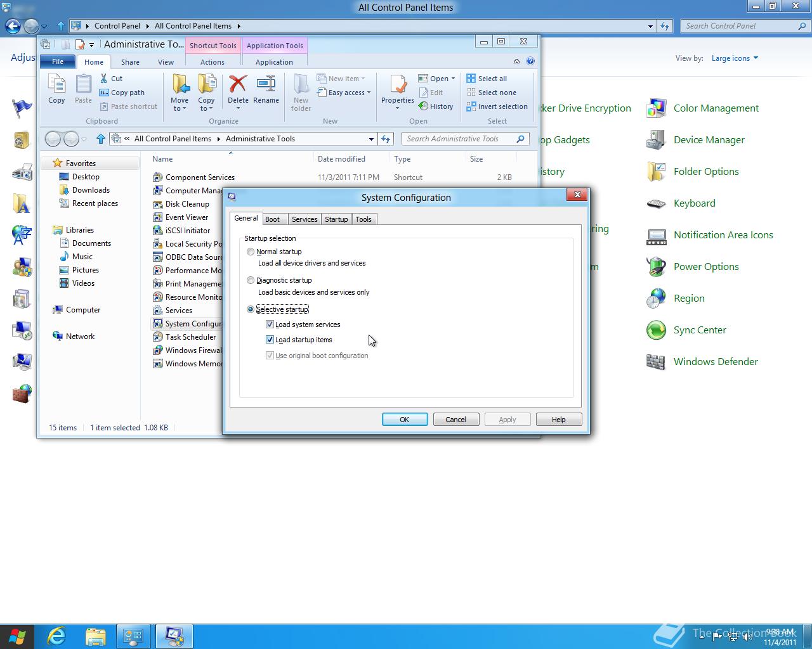812x649 pixels.
Task: Click OK in System Configuration
Action: 405,420
